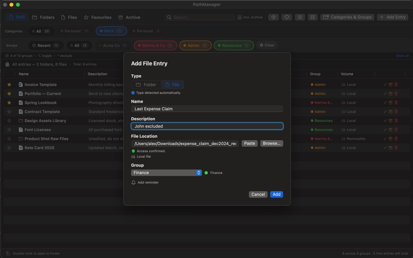
Task: Click the Invoice Template file icon
Action: 21,85
